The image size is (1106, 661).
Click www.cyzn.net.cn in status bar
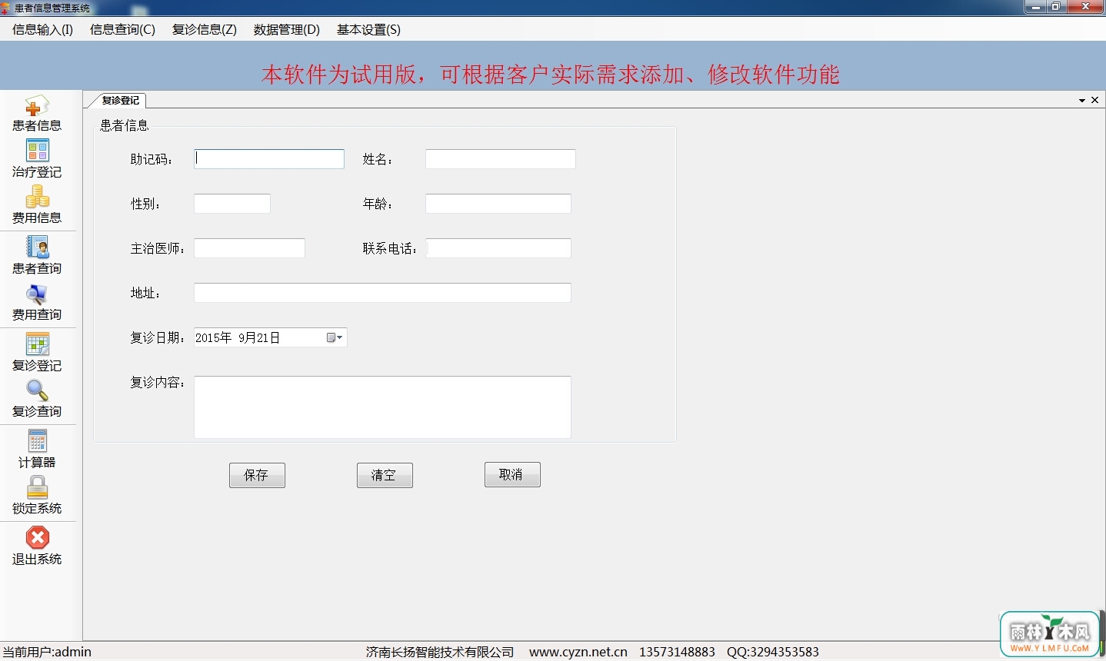pos(578,652)
